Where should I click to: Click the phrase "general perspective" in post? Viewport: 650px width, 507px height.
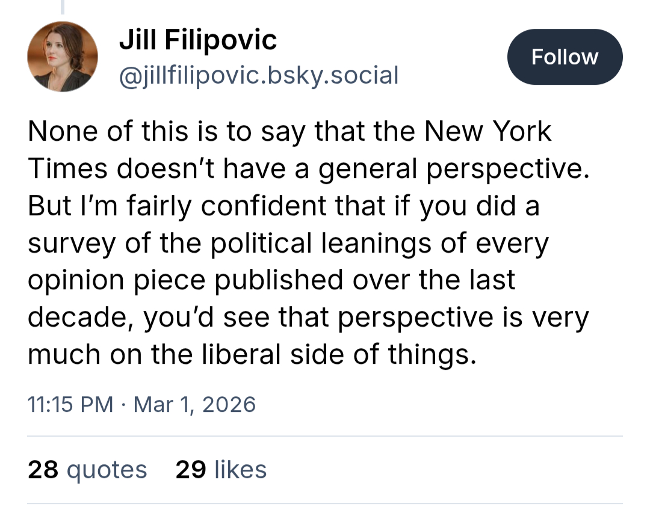click(451, 169)
